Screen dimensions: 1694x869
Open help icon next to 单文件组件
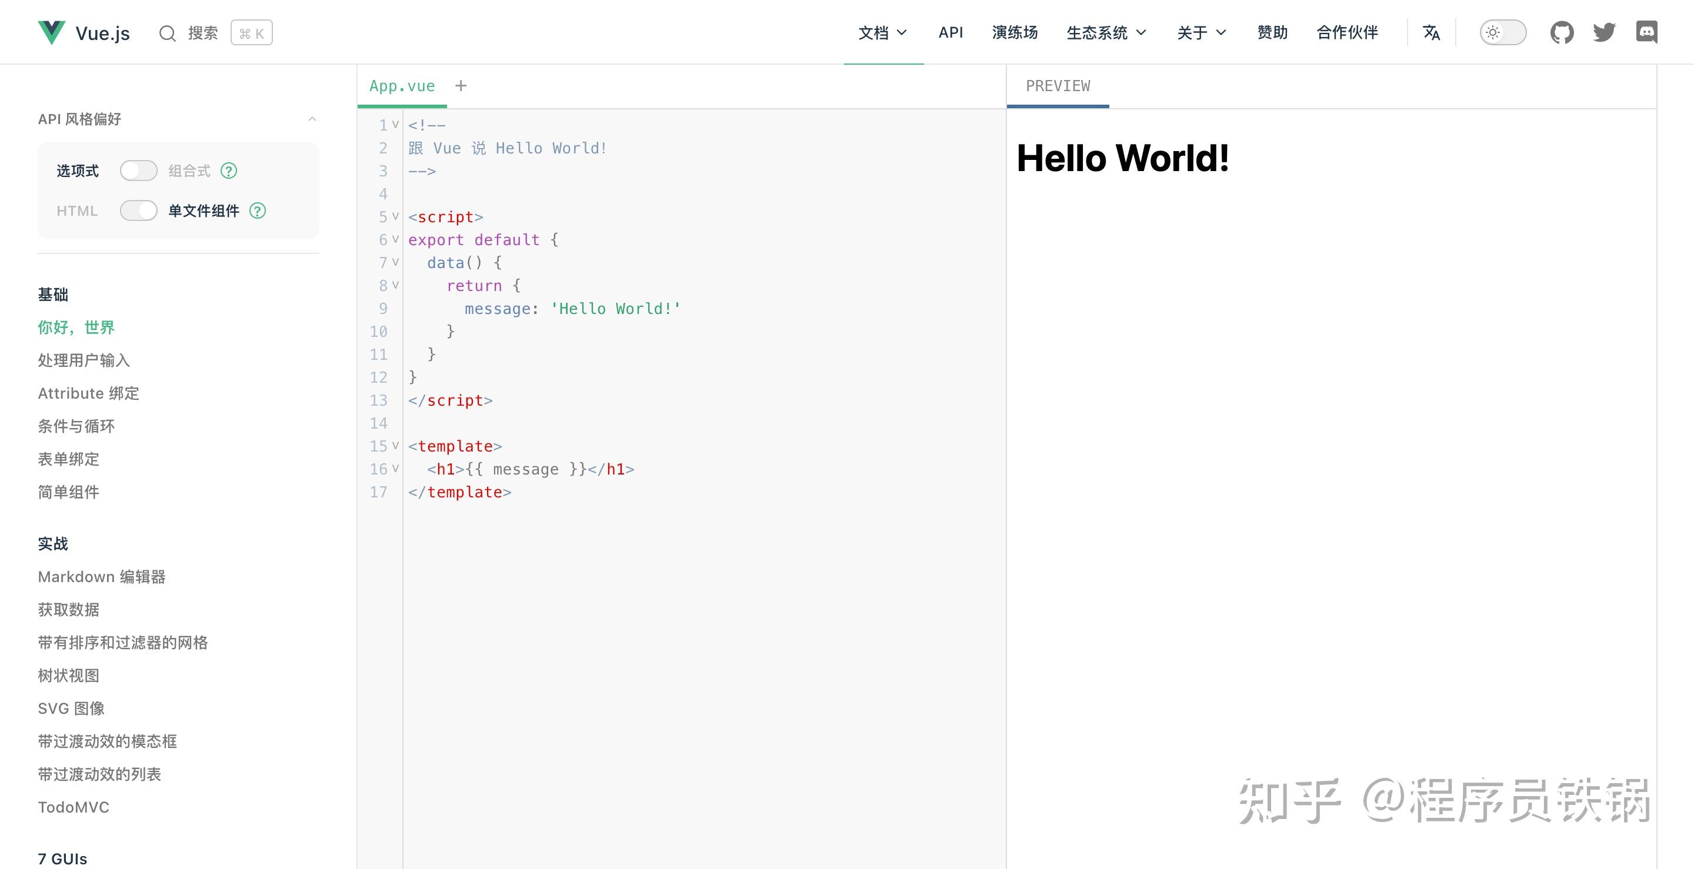click(257, 211)
